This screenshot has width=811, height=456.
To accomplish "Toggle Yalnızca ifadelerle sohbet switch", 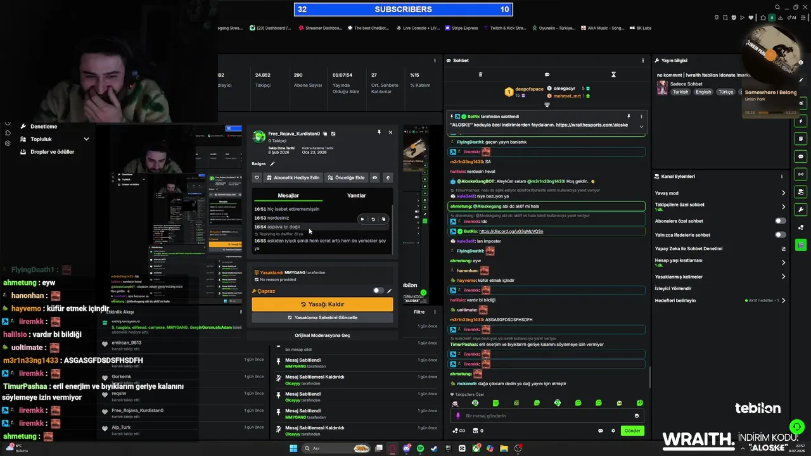I will (780, 235).
